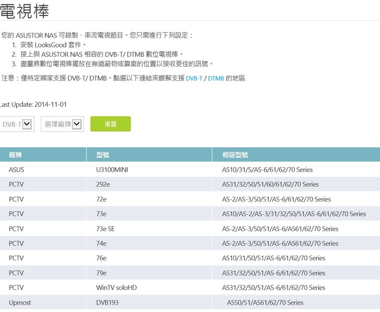Select compatibility text in 73e SE row
Image resolution: width=380 pixels, height=312 pixels.
[x=280, y=229]
